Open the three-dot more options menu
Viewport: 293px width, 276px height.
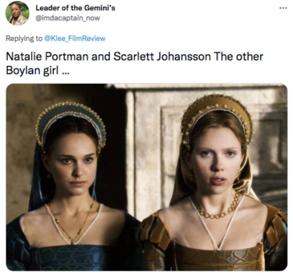coord(283,9)
